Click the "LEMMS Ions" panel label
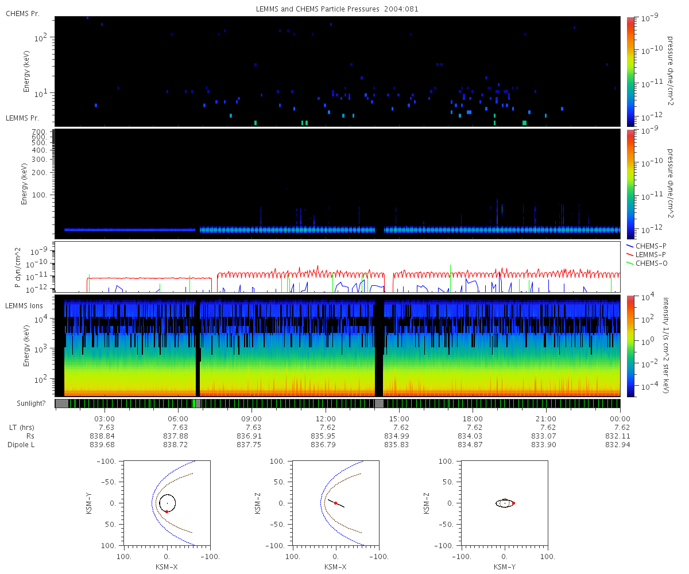The height and width of the screenshot is (574, 689). coord(23,305)
